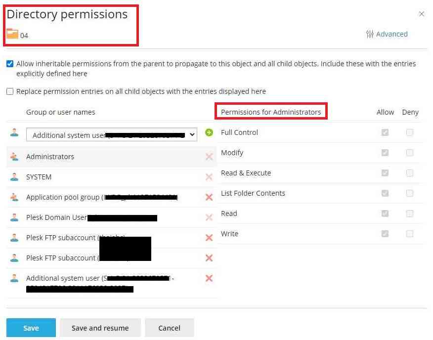Tick the Deny checkbox for Write
This screenshot has width=433, height=340.
coord(410,234)
